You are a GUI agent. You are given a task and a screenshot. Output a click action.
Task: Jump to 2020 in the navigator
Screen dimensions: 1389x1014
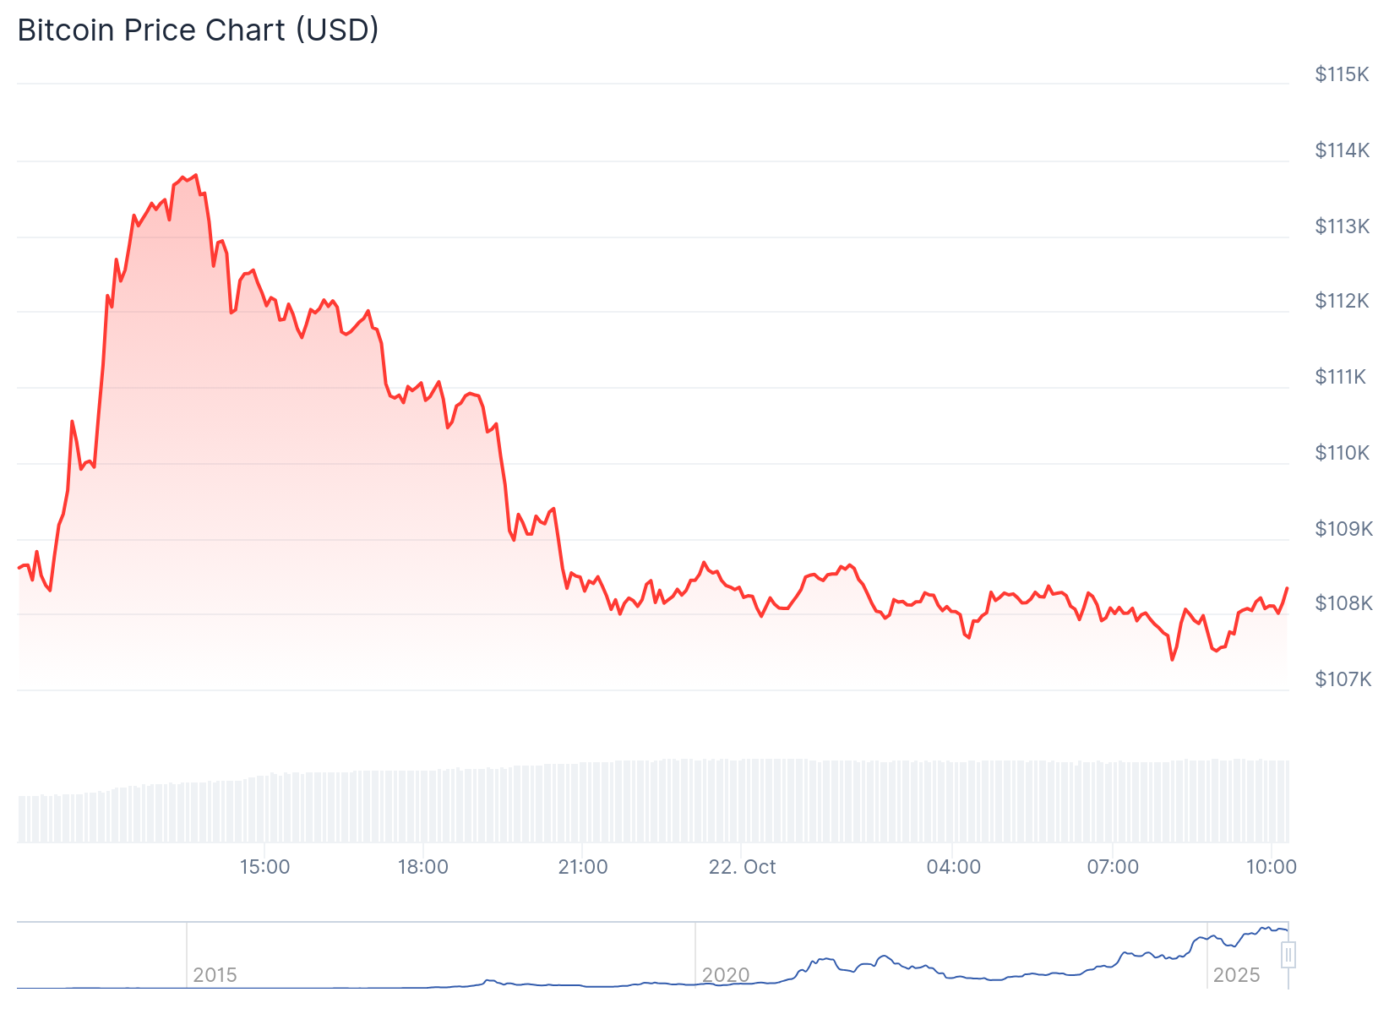[726, 975]
